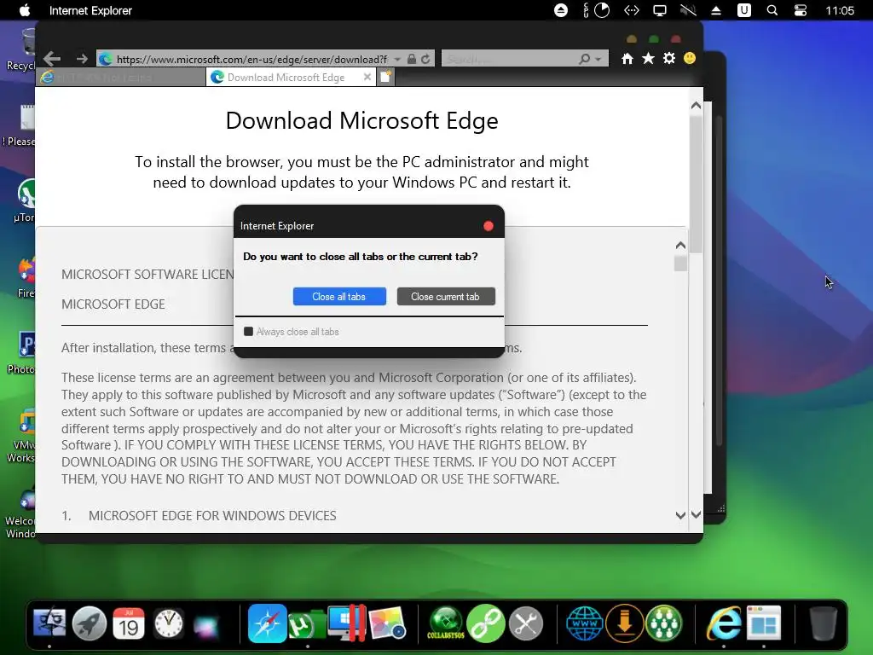
Task: Enable Always close all tabs checkbox
Action: 248,332
